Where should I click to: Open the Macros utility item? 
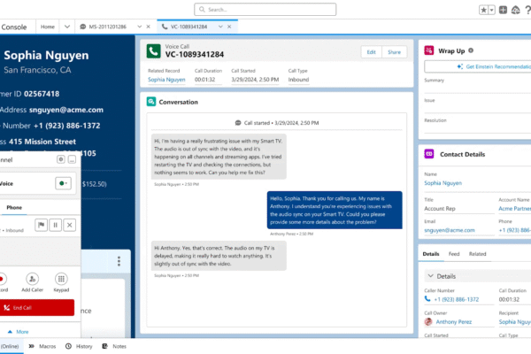42,346
